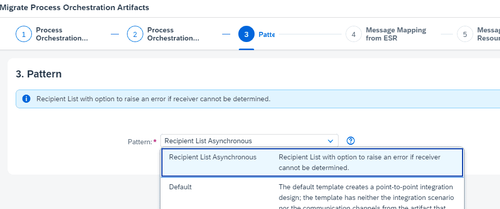The image size is (500, 209).
Task: Expand the Pattern dropdown arrow
Action: (x=330, y=141)
